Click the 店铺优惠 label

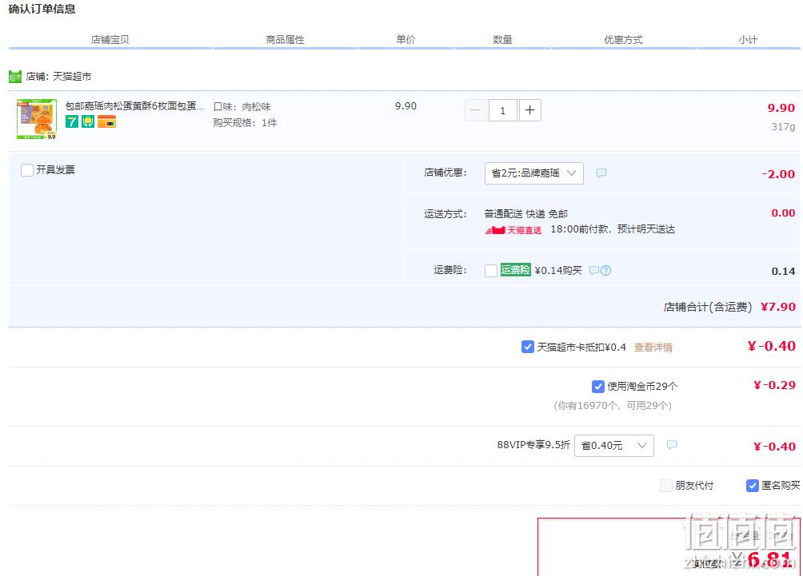[445, 173]
